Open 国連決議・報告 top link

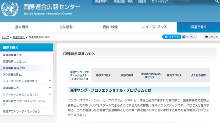(123, 1)
